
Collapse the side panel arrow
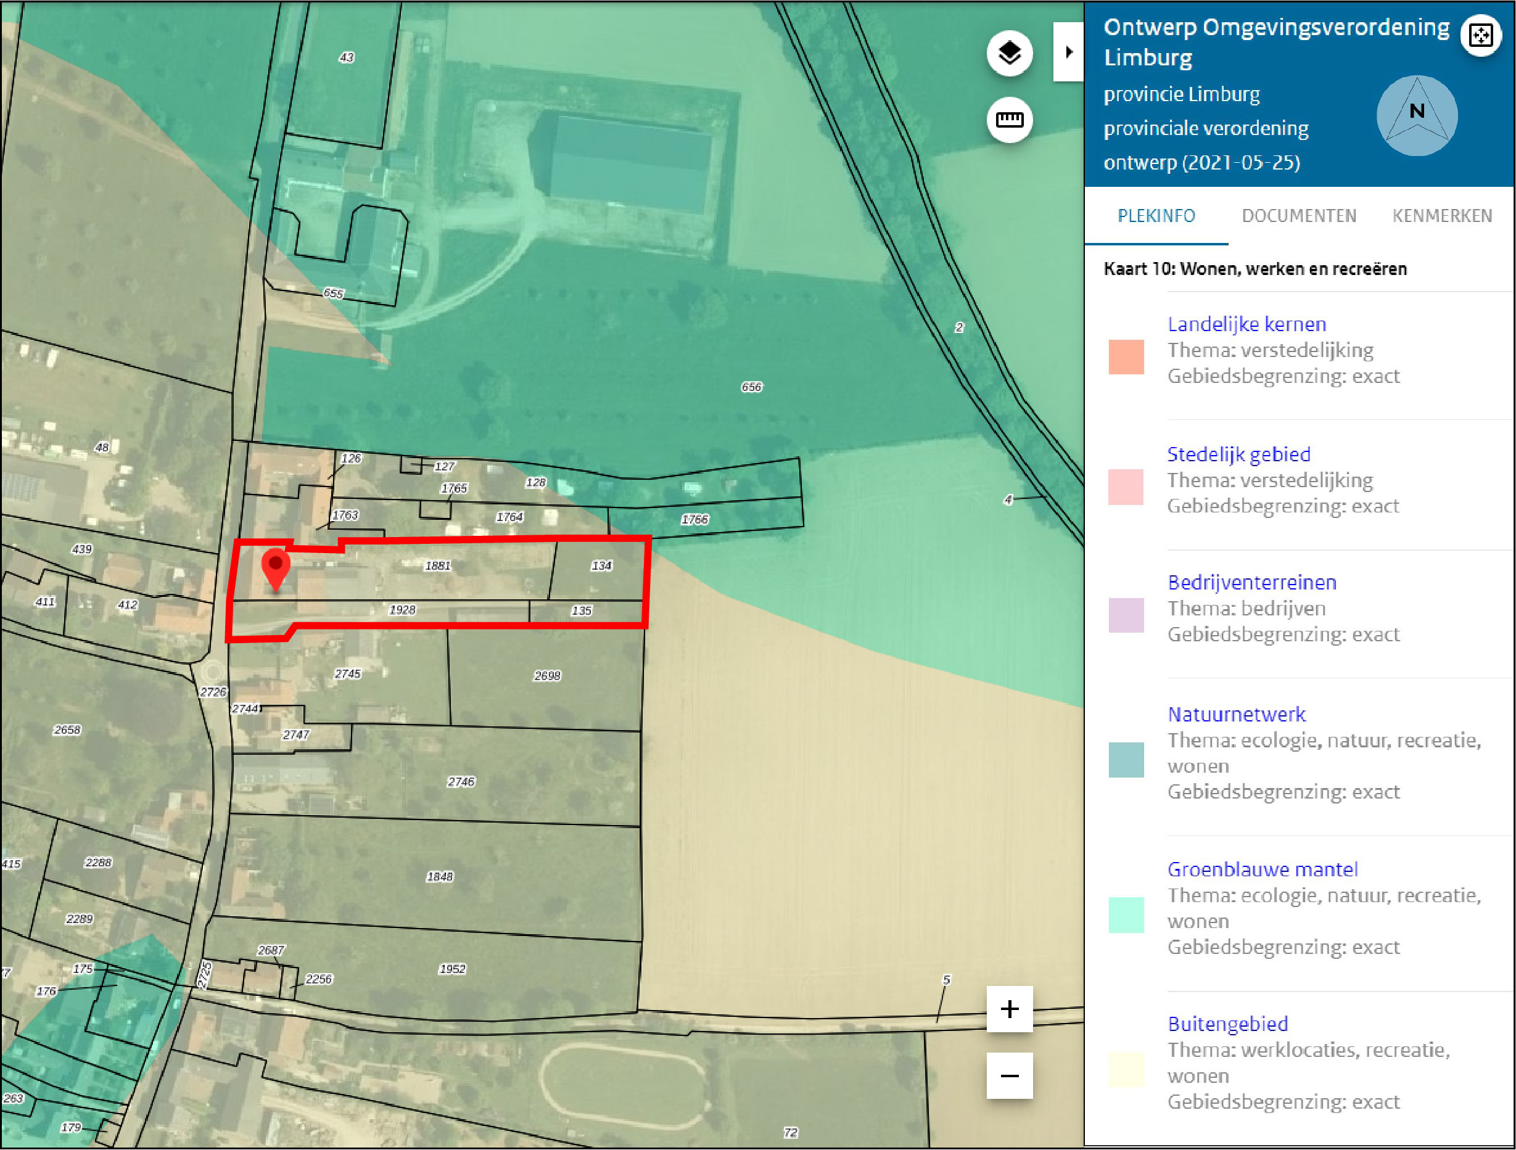1068,52
